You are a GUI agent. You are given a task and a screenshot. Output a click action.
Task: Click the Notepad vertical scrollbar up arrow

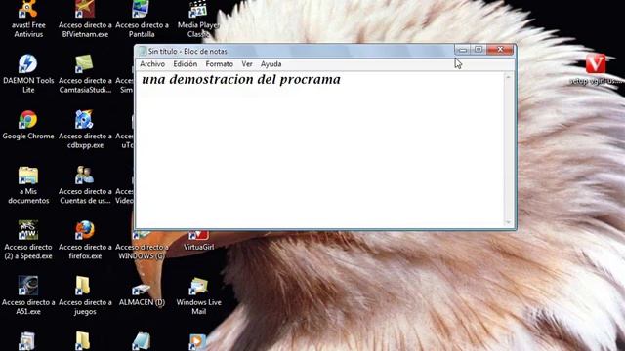pyautogui.click(x=508, y=77)
